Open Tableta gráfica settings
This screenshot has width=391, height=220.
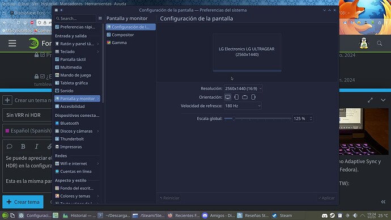[77, 83]
